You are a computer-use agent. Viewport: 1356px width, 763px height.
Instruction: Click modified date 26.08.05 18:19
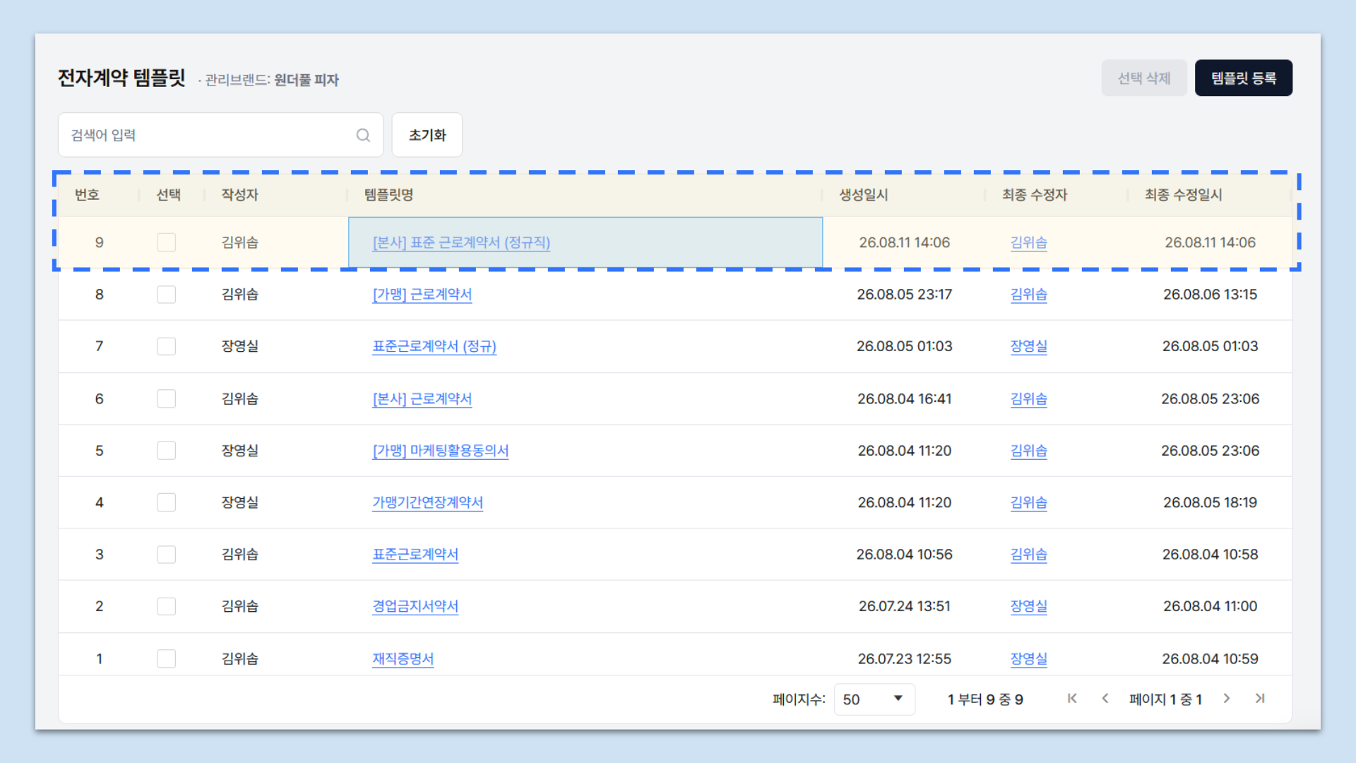[1211, 502]
